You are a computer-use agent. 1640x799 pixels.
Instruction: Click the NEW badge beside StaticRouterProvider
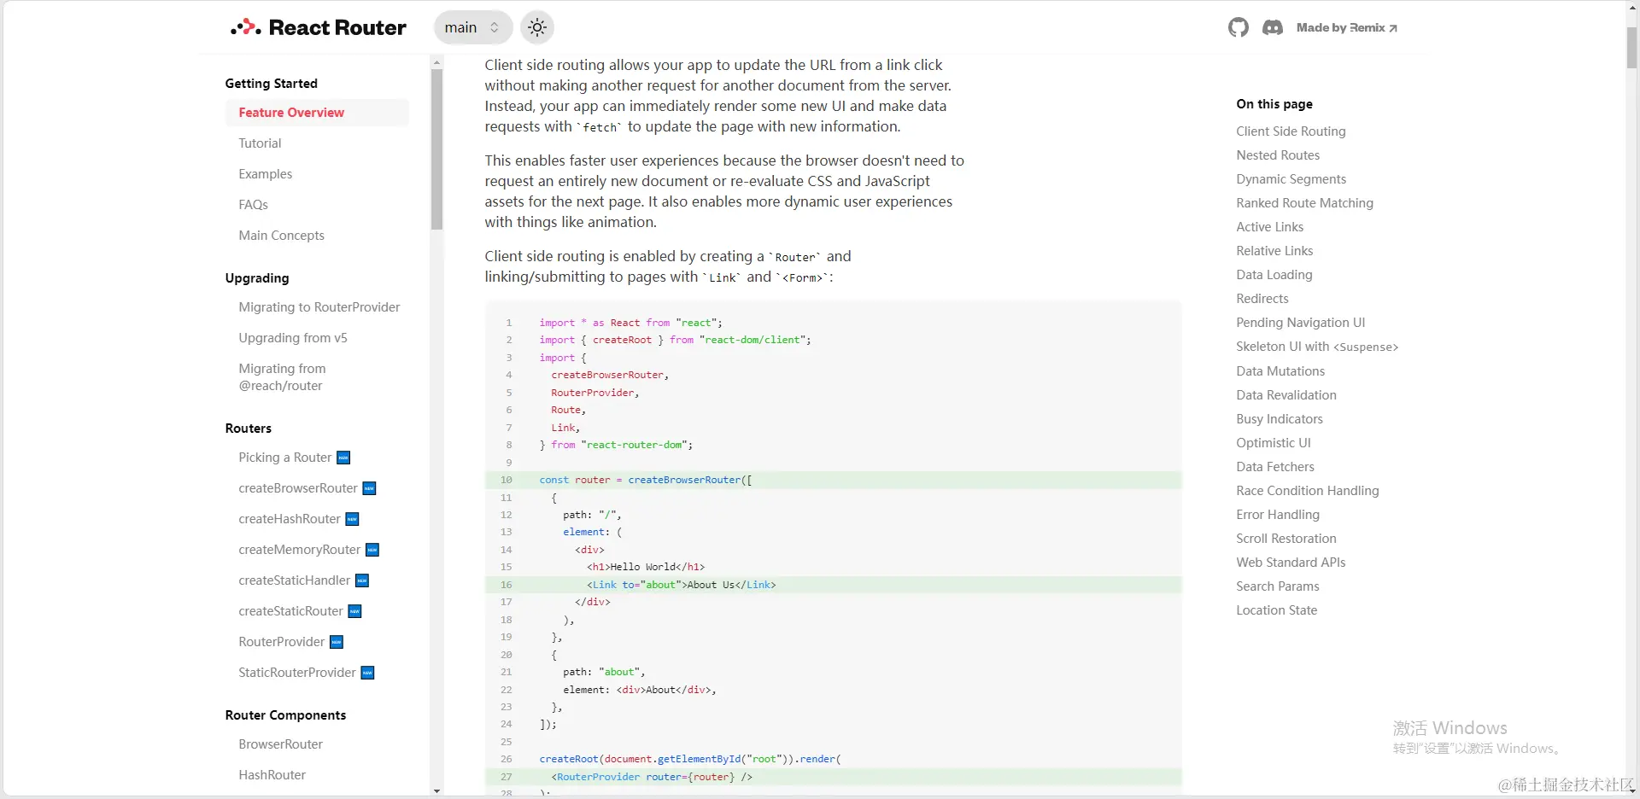pyautogui.click(x=368, y=673)
